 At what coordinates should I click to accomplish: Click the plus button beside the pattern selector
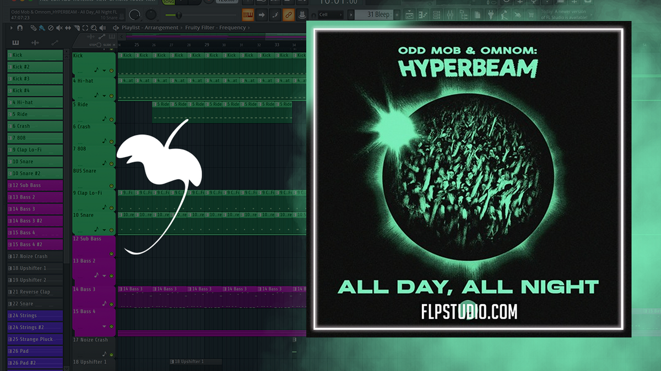coord(398,15)
